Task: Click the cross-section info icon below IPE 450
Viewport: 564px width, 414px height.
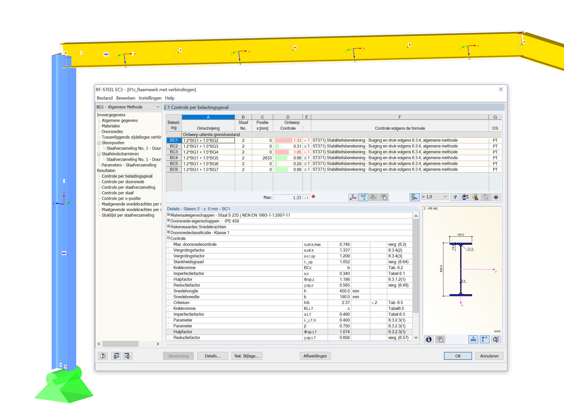Action: point(429,339)
